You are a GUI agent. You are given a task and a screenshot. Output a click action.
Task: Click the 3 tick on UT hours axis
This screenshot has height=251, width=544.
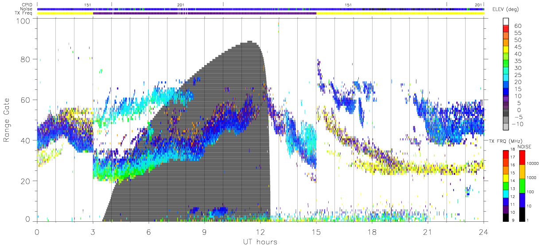pyautogui.click(x=93, y=232)
